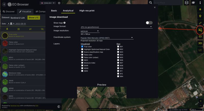Select the area-of-interest pentagon tool
The width and height of the screenshot is (204, 111).
pos(200,9)
